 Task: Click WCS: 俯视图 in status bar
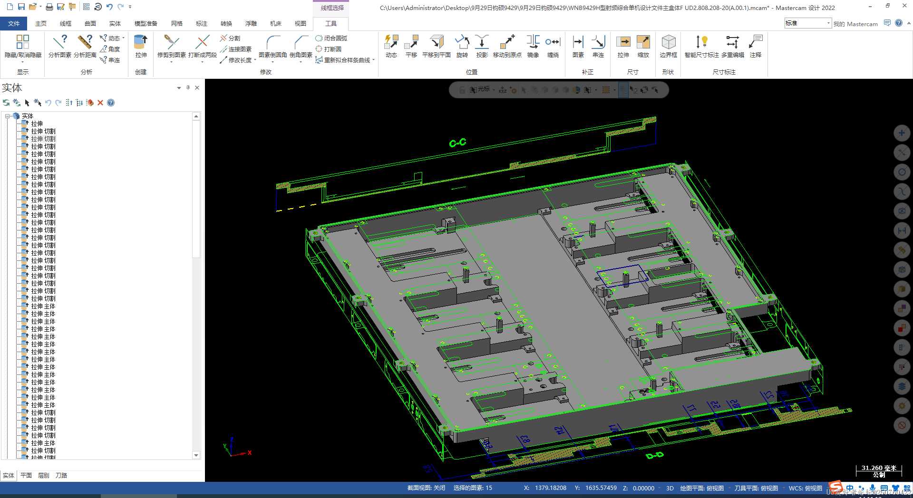coord(806,488)
